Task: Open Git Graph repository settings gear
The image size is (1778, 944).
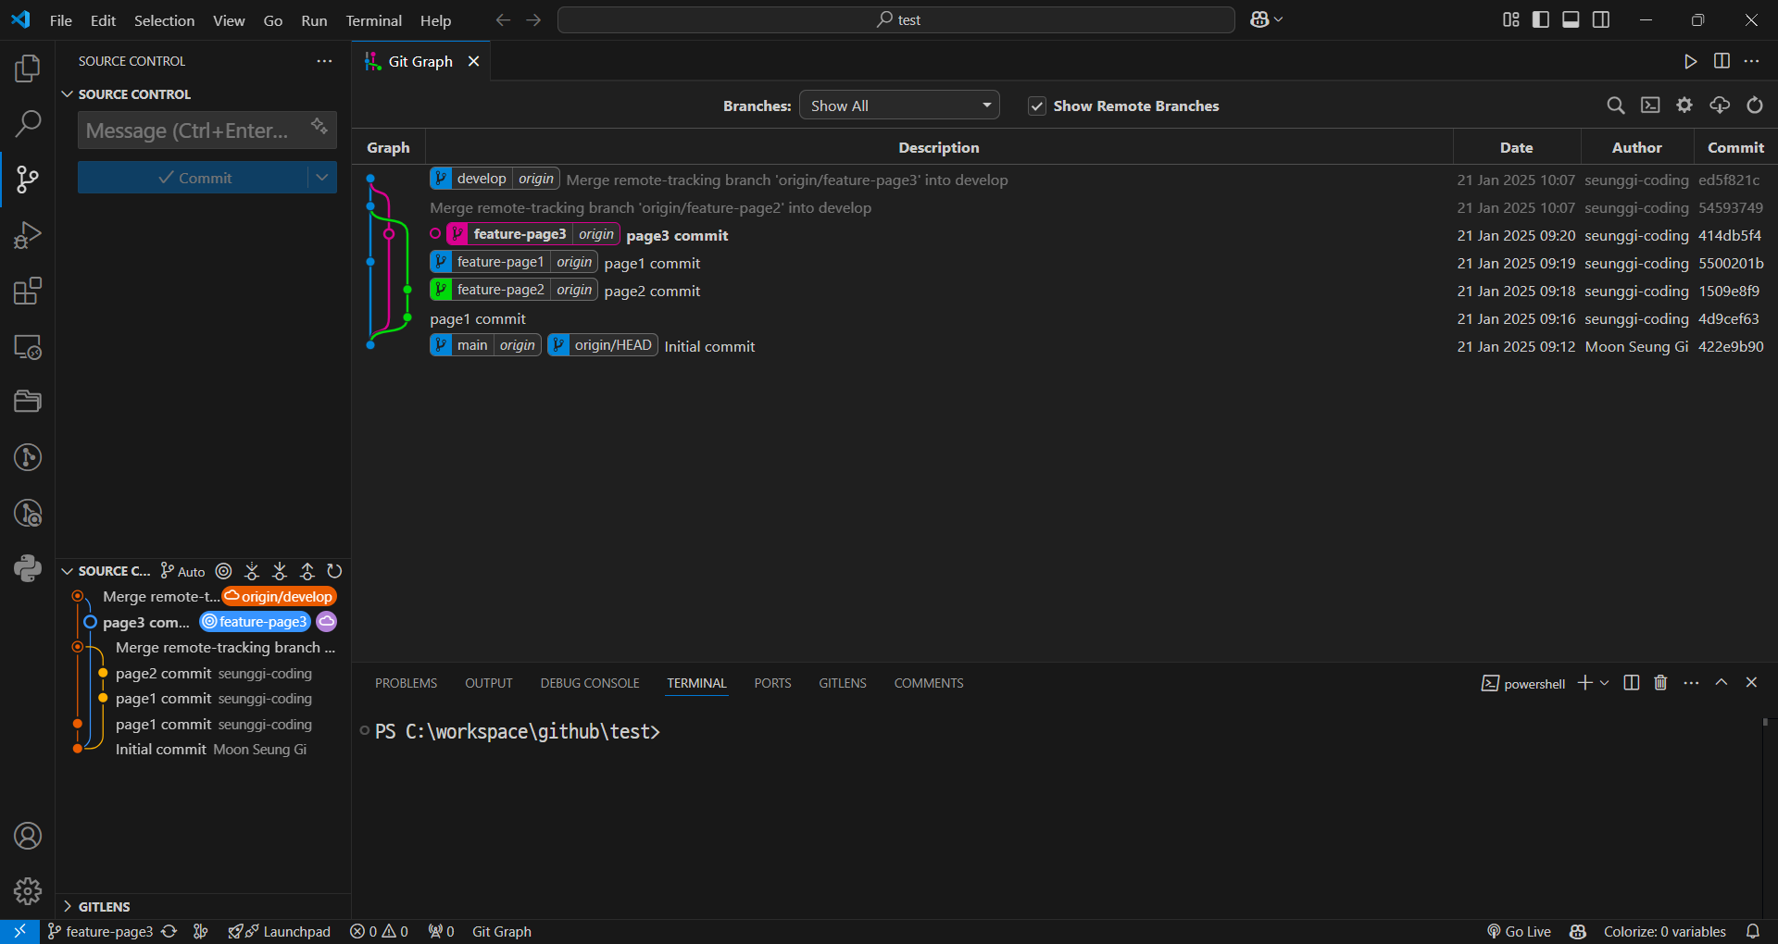Action: (1684, 106)
